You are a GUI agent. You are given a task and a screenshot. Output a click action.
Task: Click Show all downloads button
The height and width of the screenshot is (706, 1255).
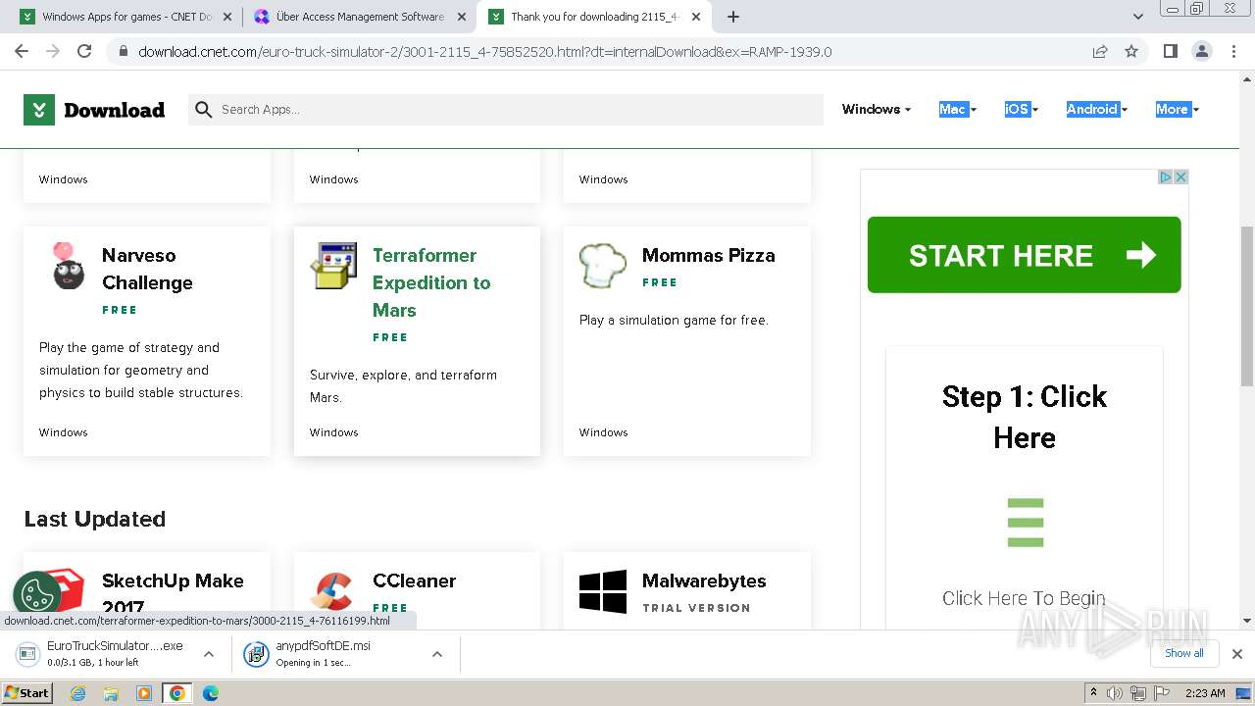[1184, 653]
